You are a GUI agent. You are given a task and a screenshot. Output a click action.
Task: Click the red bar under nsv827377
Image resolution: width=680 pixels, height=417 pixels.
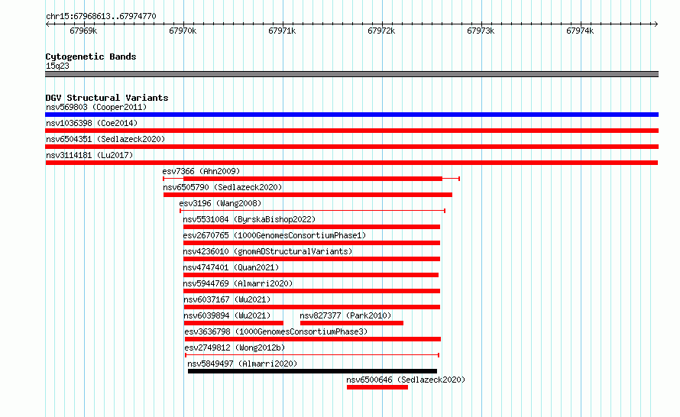(351, 323)
